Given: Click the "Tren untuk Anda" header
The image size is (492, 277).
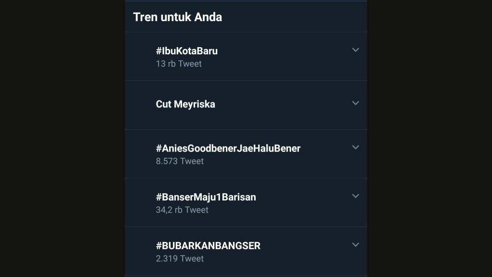Looking at the screenshot, I should click(x=178, y=17).
